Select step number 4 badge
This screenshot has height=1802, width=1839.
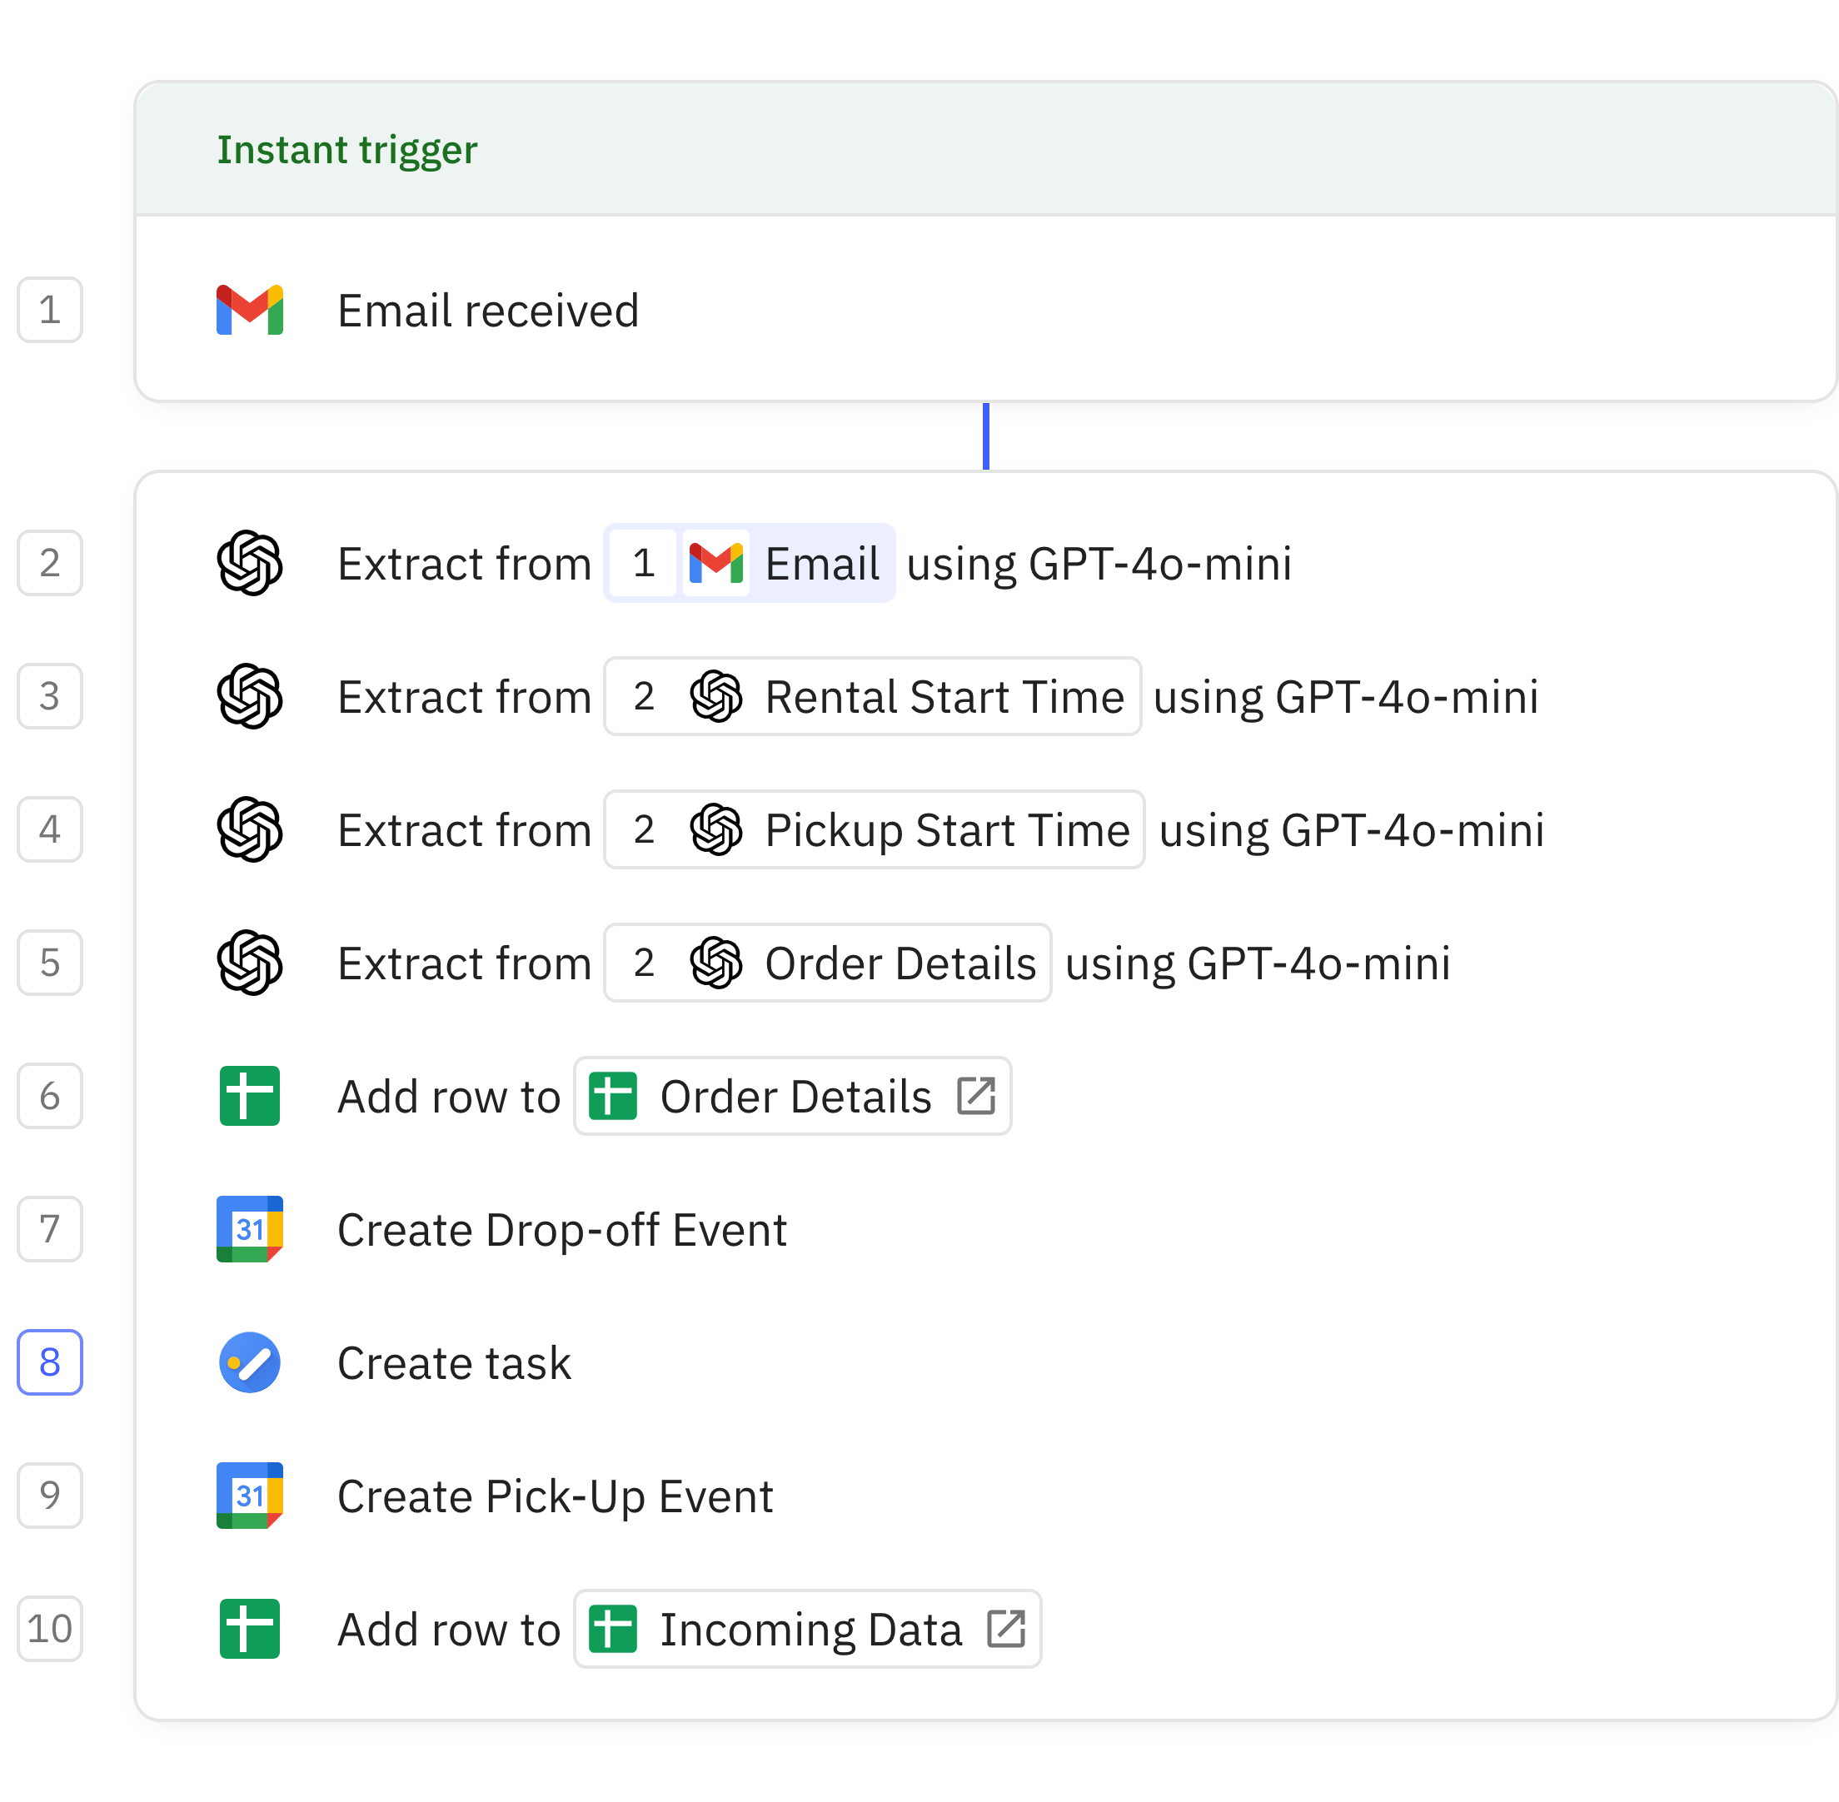click(50, 830)
